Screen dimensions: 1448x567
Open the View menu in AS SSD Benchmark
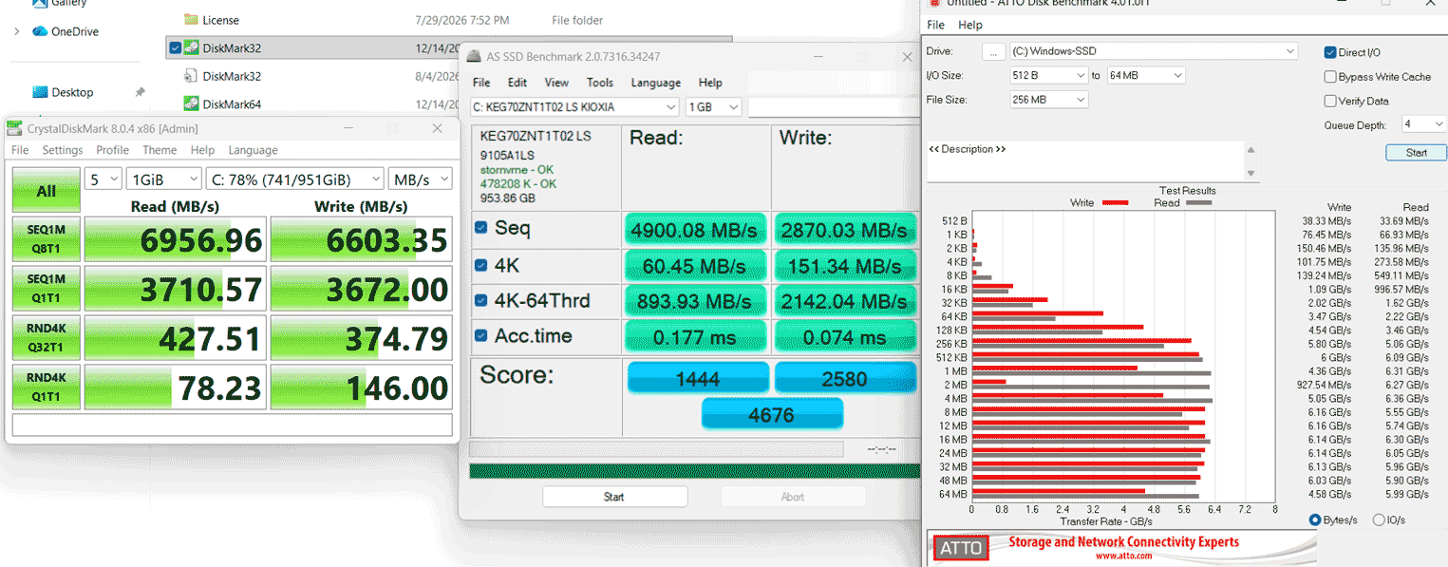point(557,83)
